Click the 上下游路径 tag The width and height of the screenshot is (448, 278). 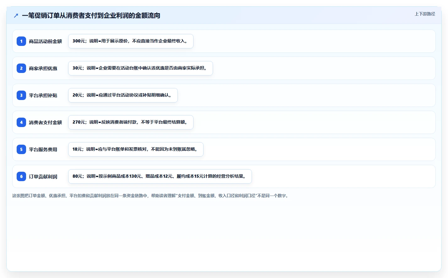425,14
